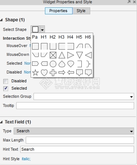
Task: Pick the plus cross shape
Action: pyautogui.click(x=53, y=73)
